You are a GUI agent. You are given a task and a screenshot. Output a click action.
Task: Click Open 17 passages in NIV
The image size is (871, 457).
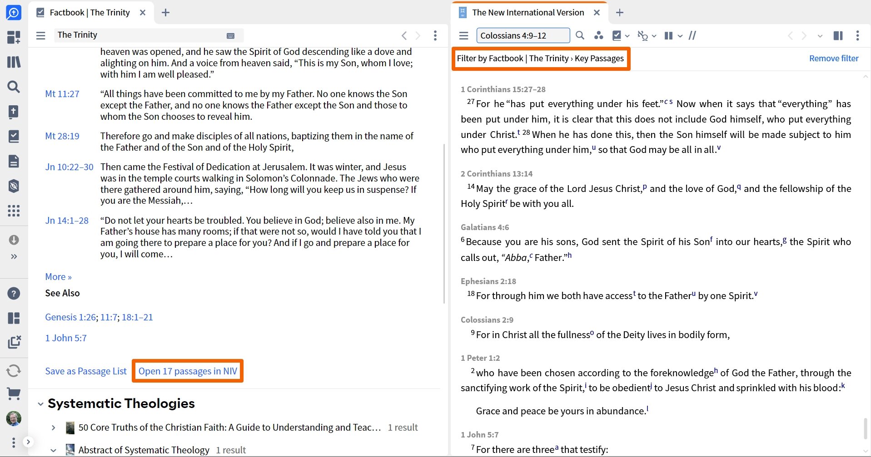click(x=188, y=371)
